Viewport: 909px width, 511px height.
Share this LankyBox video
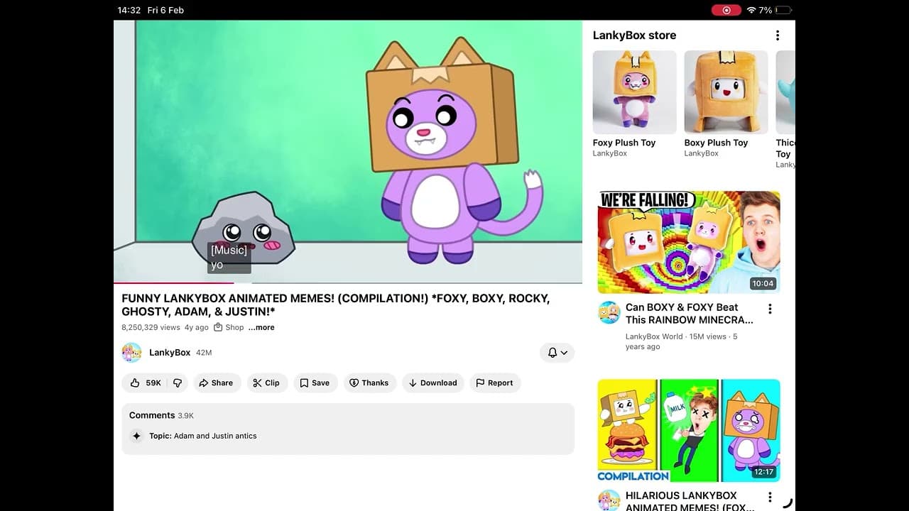point(216,383)
